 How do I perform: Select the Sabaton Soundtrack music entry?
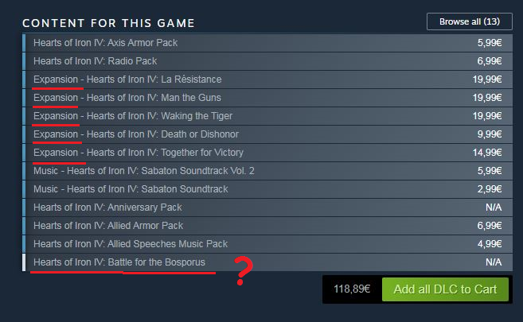tap(267, 189)
